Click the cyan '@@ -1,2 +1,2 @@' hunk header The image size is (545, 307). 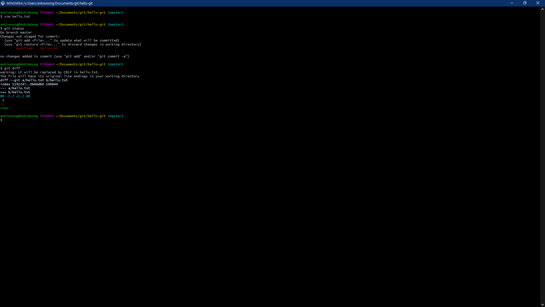pos(15,96)
